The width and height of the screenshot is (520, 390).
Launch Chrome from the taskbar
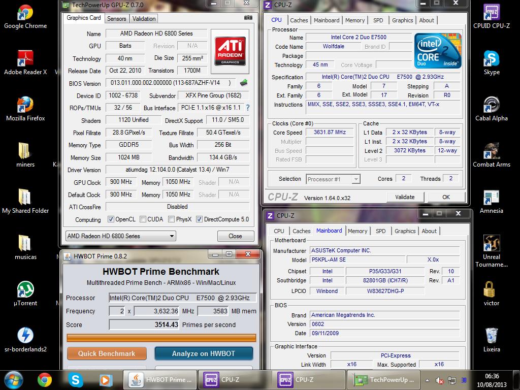[45, 380]
